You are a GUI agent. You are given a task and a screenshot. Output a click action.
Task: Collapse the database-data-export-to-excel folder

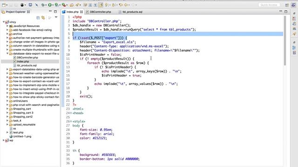[7, 54]
